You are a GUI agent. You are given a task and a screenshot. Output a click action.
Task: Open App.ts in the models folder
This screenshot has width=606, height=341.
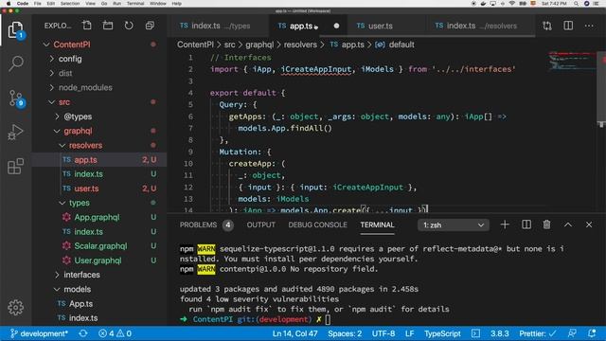tap(80, 303)
